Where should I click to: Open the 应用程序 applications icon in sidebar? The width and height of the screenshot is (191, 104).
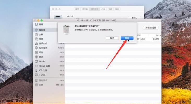36,48
